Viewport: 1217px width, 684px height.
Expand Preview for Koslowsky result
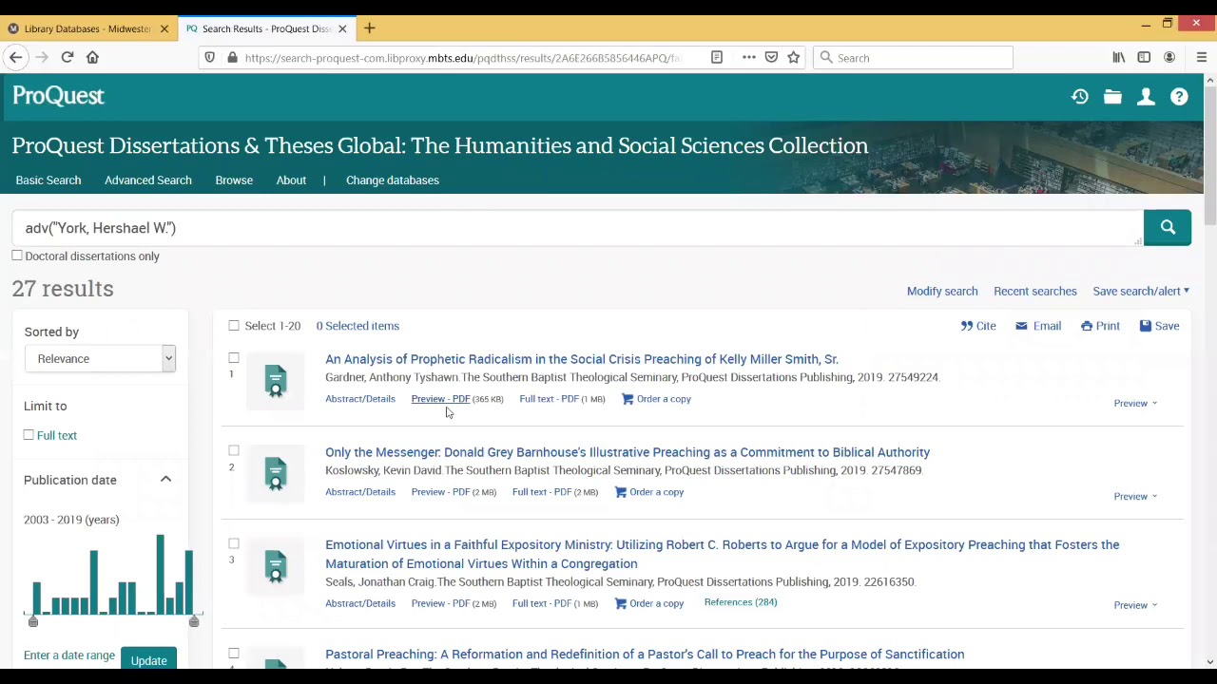click(x=1135, y=497)
